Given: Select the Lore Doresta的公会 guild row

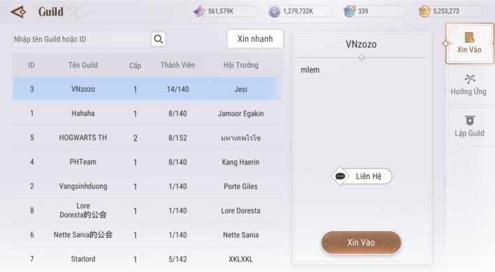Looking at the screenshot, I should click(x=148, y=211).
